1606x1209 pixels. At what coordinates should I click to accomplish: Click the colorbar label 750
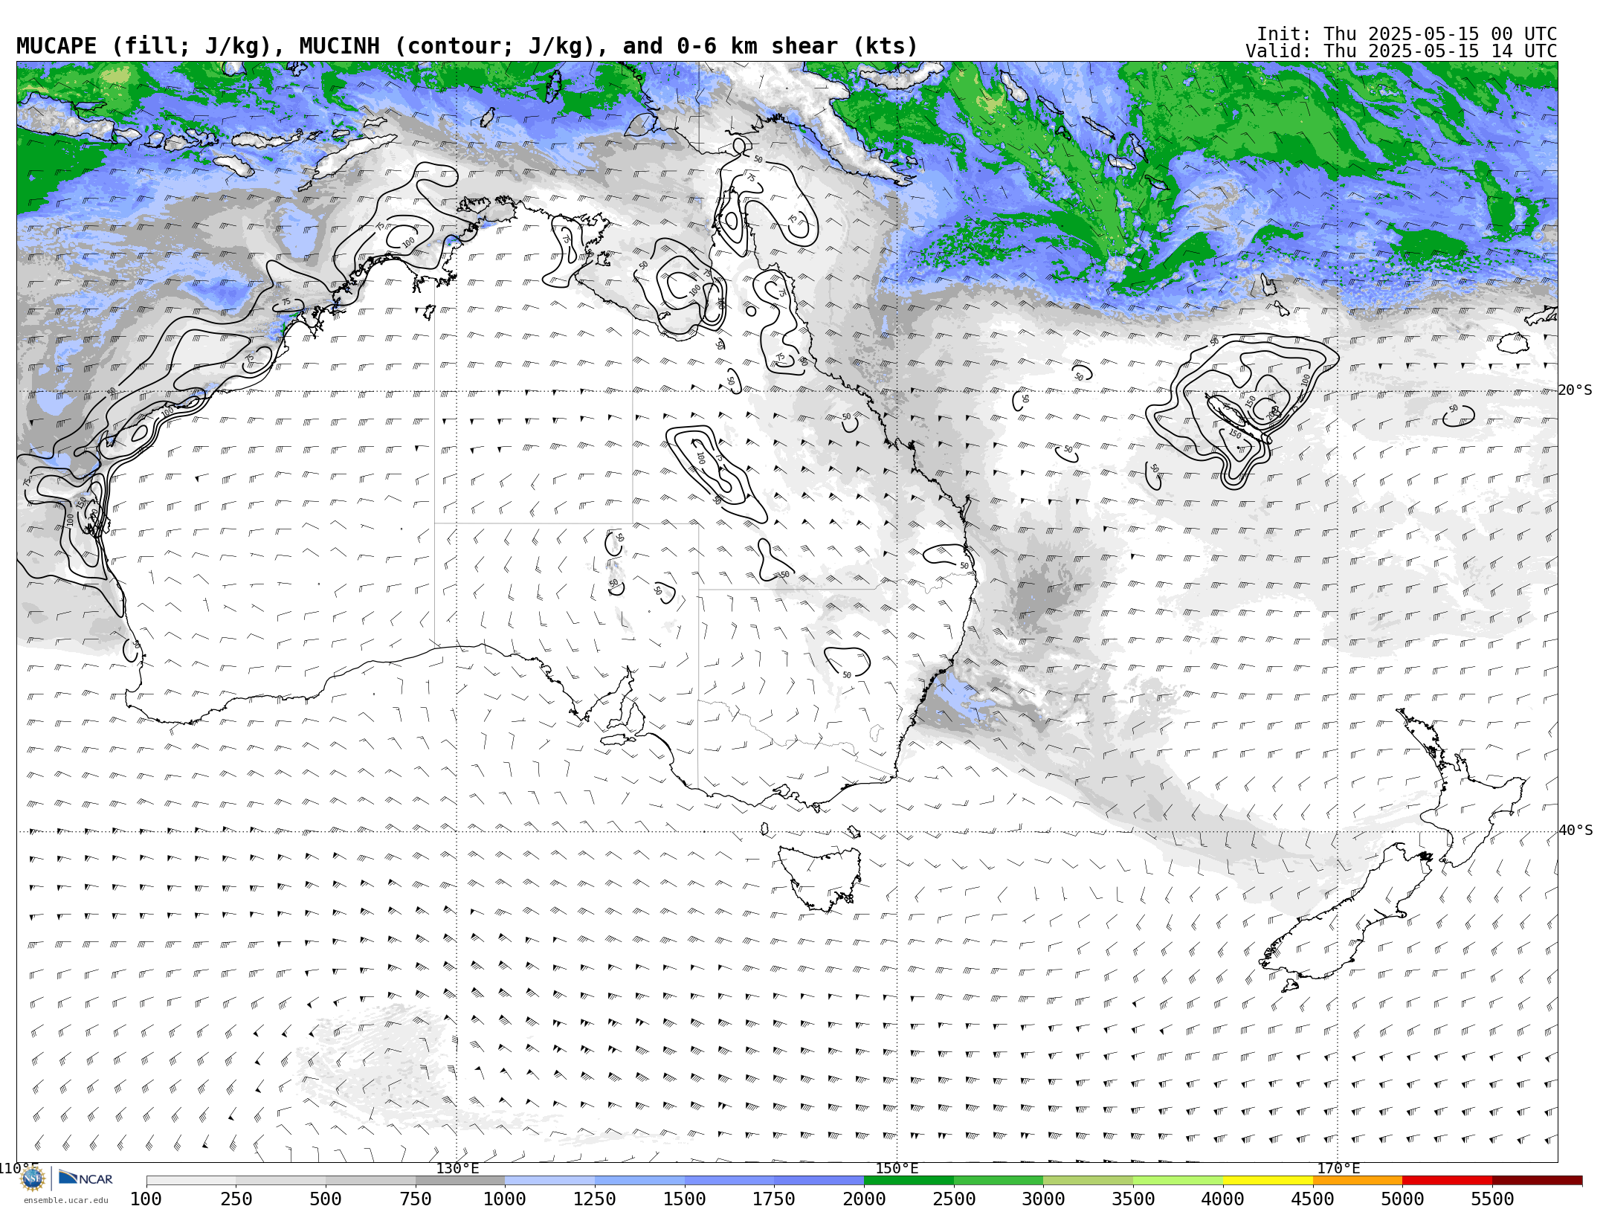pyautogui.click(x=416, y=1199)
